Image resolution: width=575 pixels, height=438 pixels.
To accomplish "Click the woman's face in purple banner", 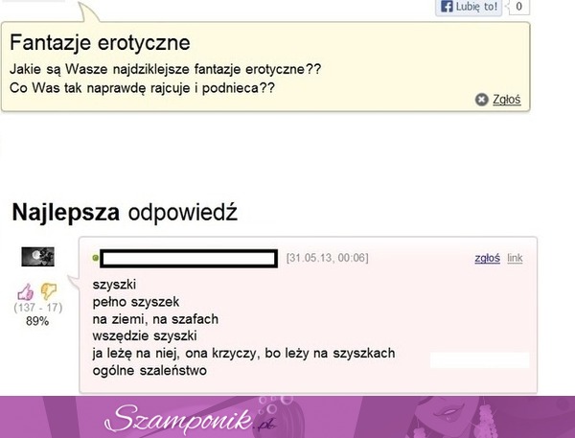I will 446,411.
